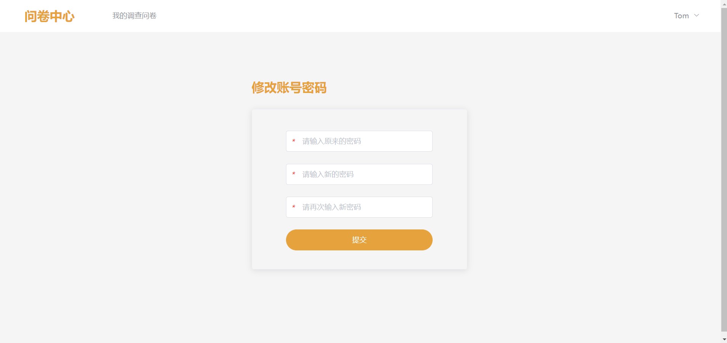This screenshot has width=727, height=343.
Task: Expand the chevron beside Tom
Action: coord(697,16)
